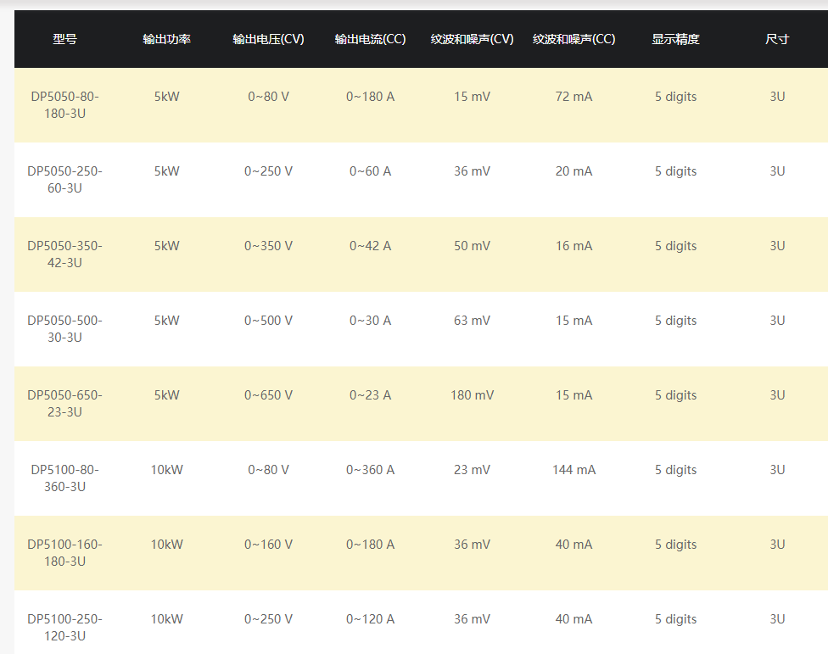This screenshot has width=828, height=654.
Task: Click 15 mA in DP5050-500-30-3U row
Action: pos(574,321)
